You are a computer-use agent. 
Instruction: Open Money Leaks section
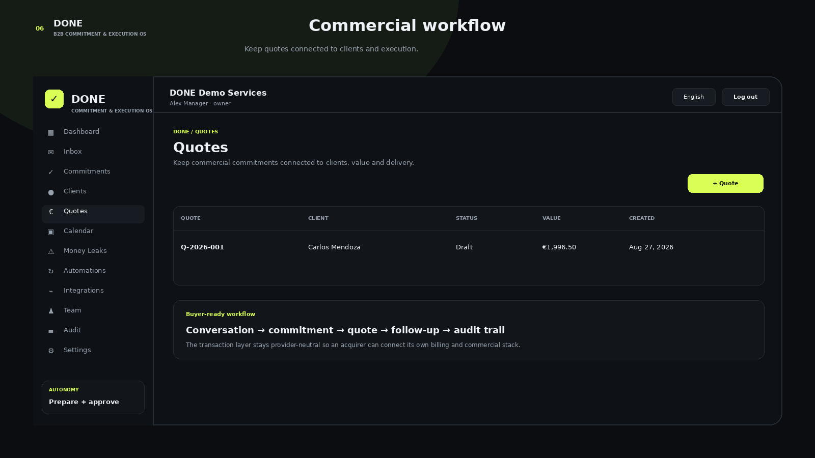coord(93,251)
